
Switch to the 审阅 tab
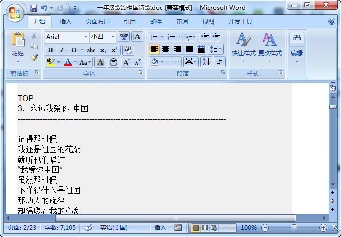tap(182, 21)
